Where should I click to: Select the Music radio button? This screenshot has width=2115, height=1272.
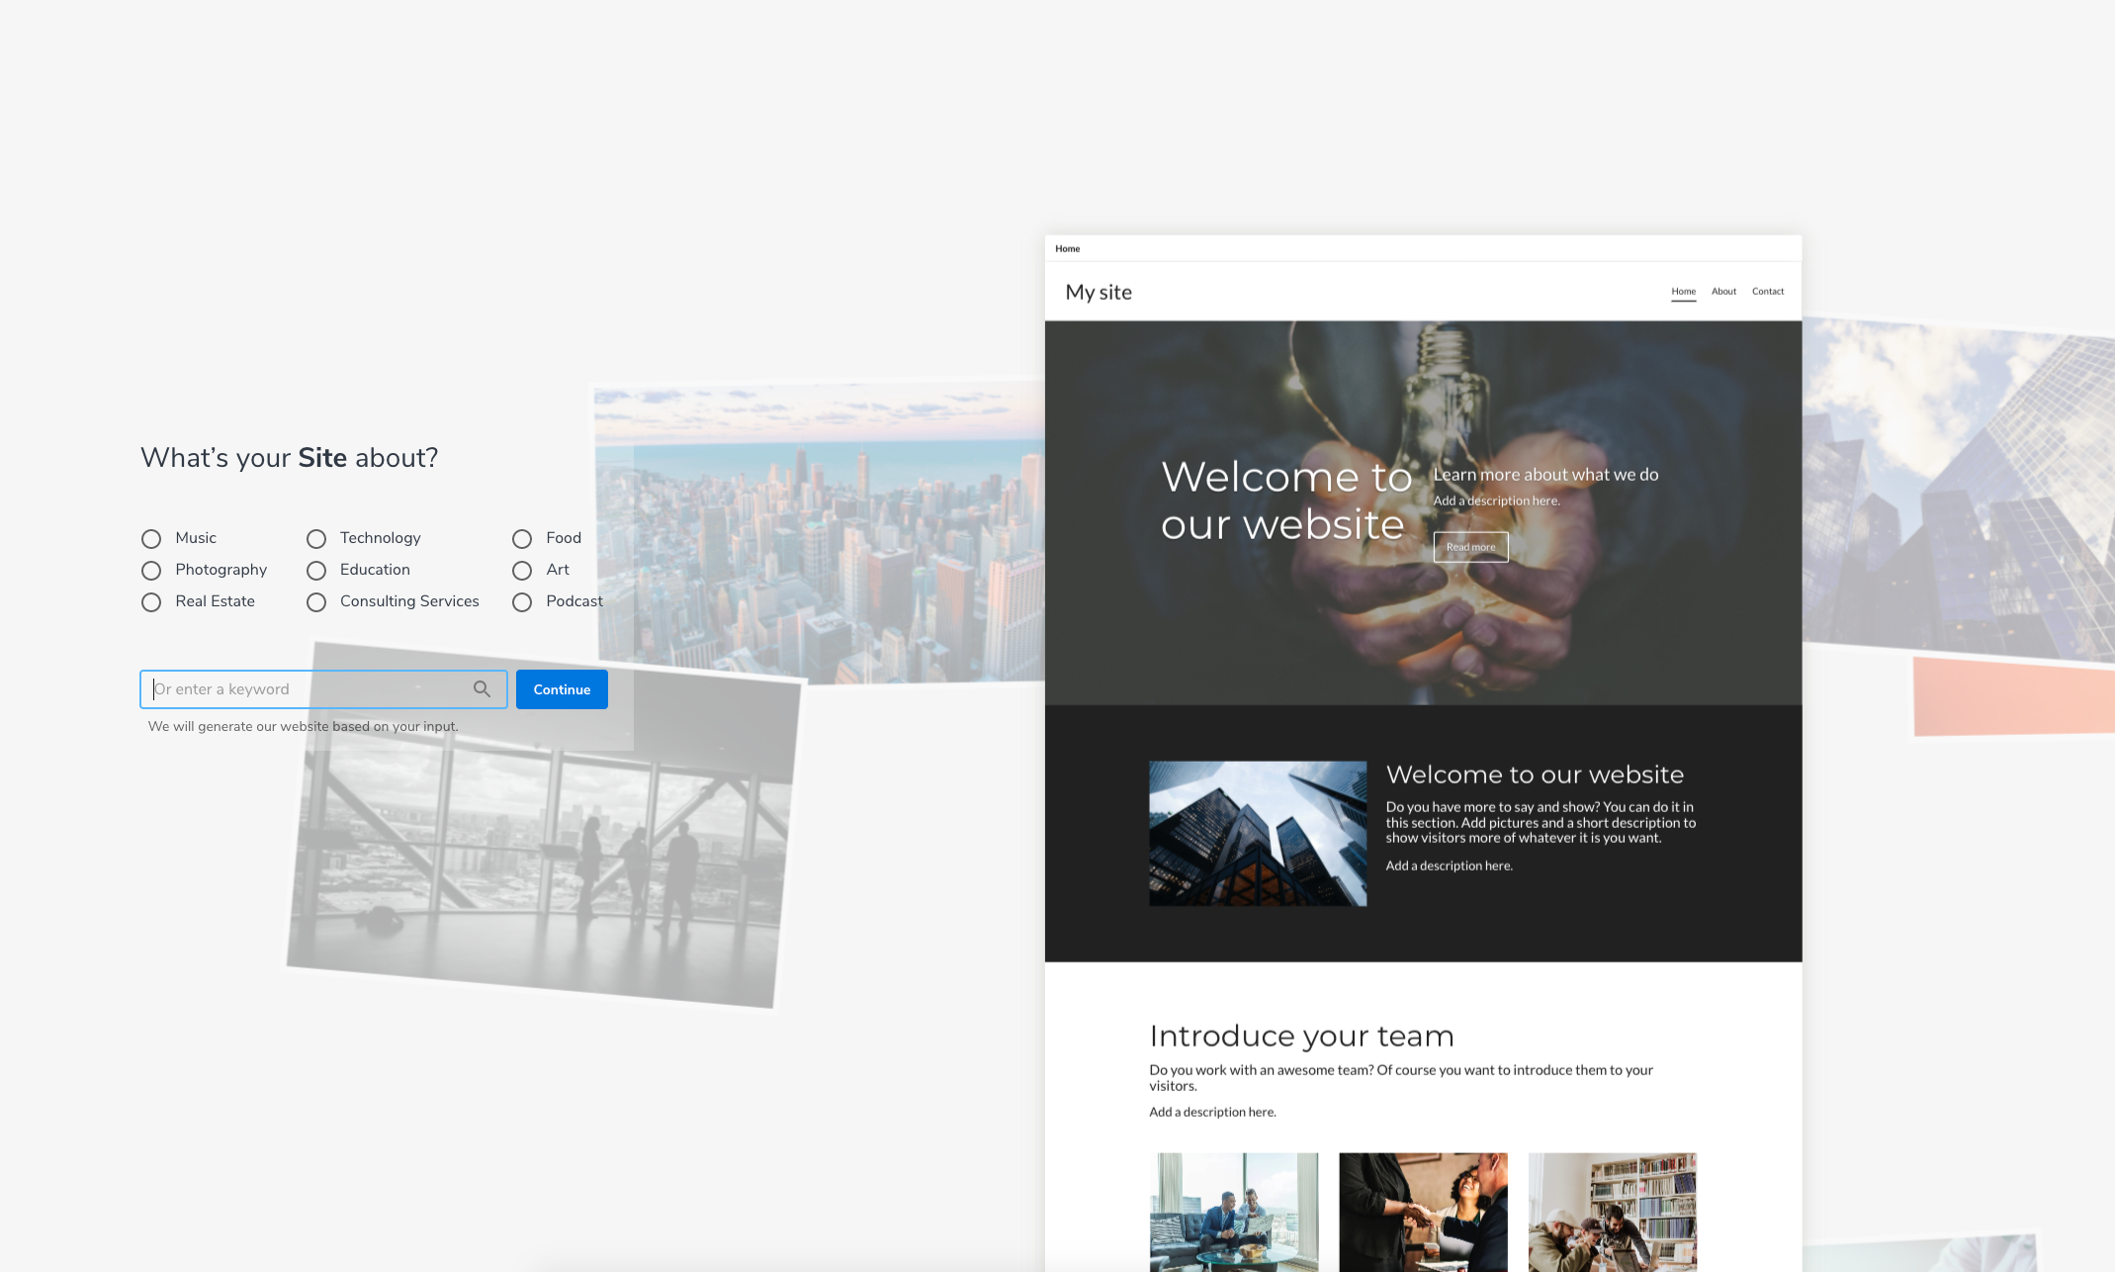[x=152, y=538]
